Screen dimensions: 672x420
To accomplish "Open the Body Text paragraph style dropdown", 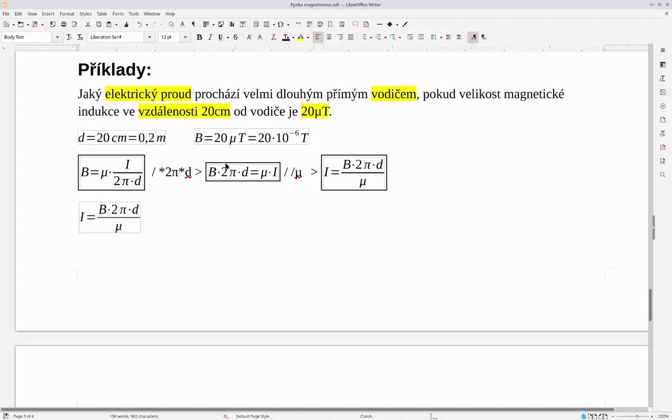I will [57, 37].
